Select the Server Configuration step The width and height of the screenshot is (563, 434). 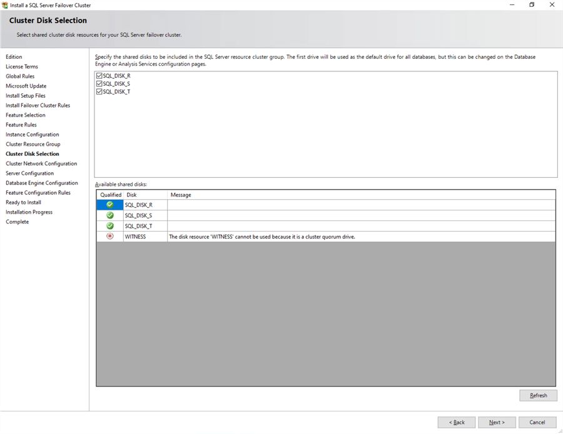tap(29, 173)
